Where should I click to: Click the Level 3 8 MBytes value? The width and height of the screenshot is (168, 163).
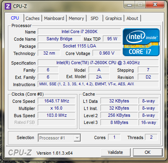119,122
